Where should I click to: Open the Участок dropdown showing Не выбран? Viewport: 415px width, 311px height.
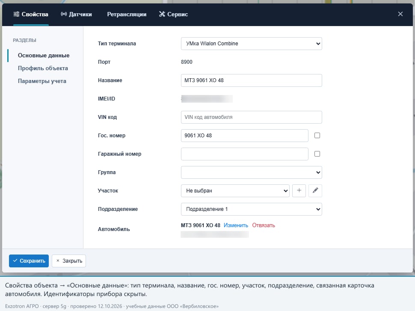click(235, 190)
